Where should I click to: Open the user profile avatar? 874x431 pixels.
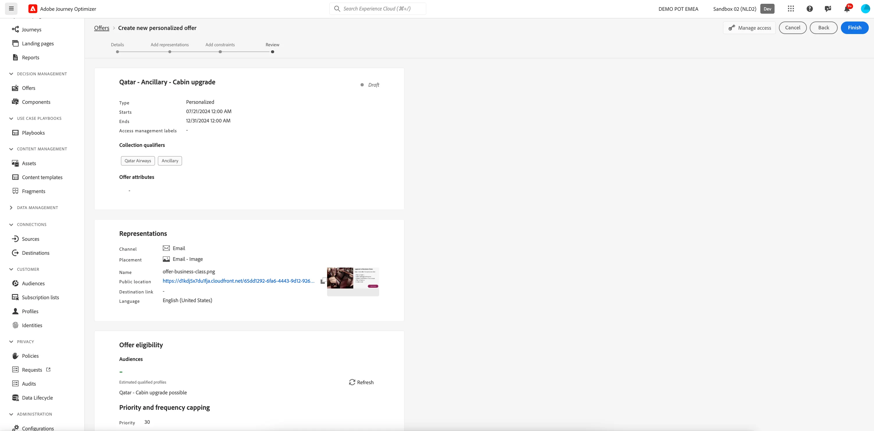865,9
